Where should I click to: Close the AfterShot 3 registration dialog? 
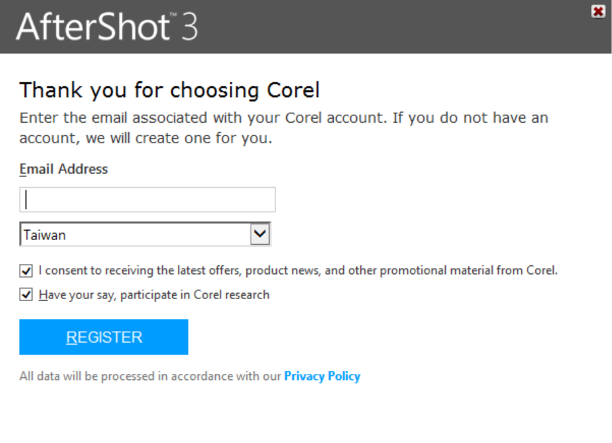click(x=598, y=12)
